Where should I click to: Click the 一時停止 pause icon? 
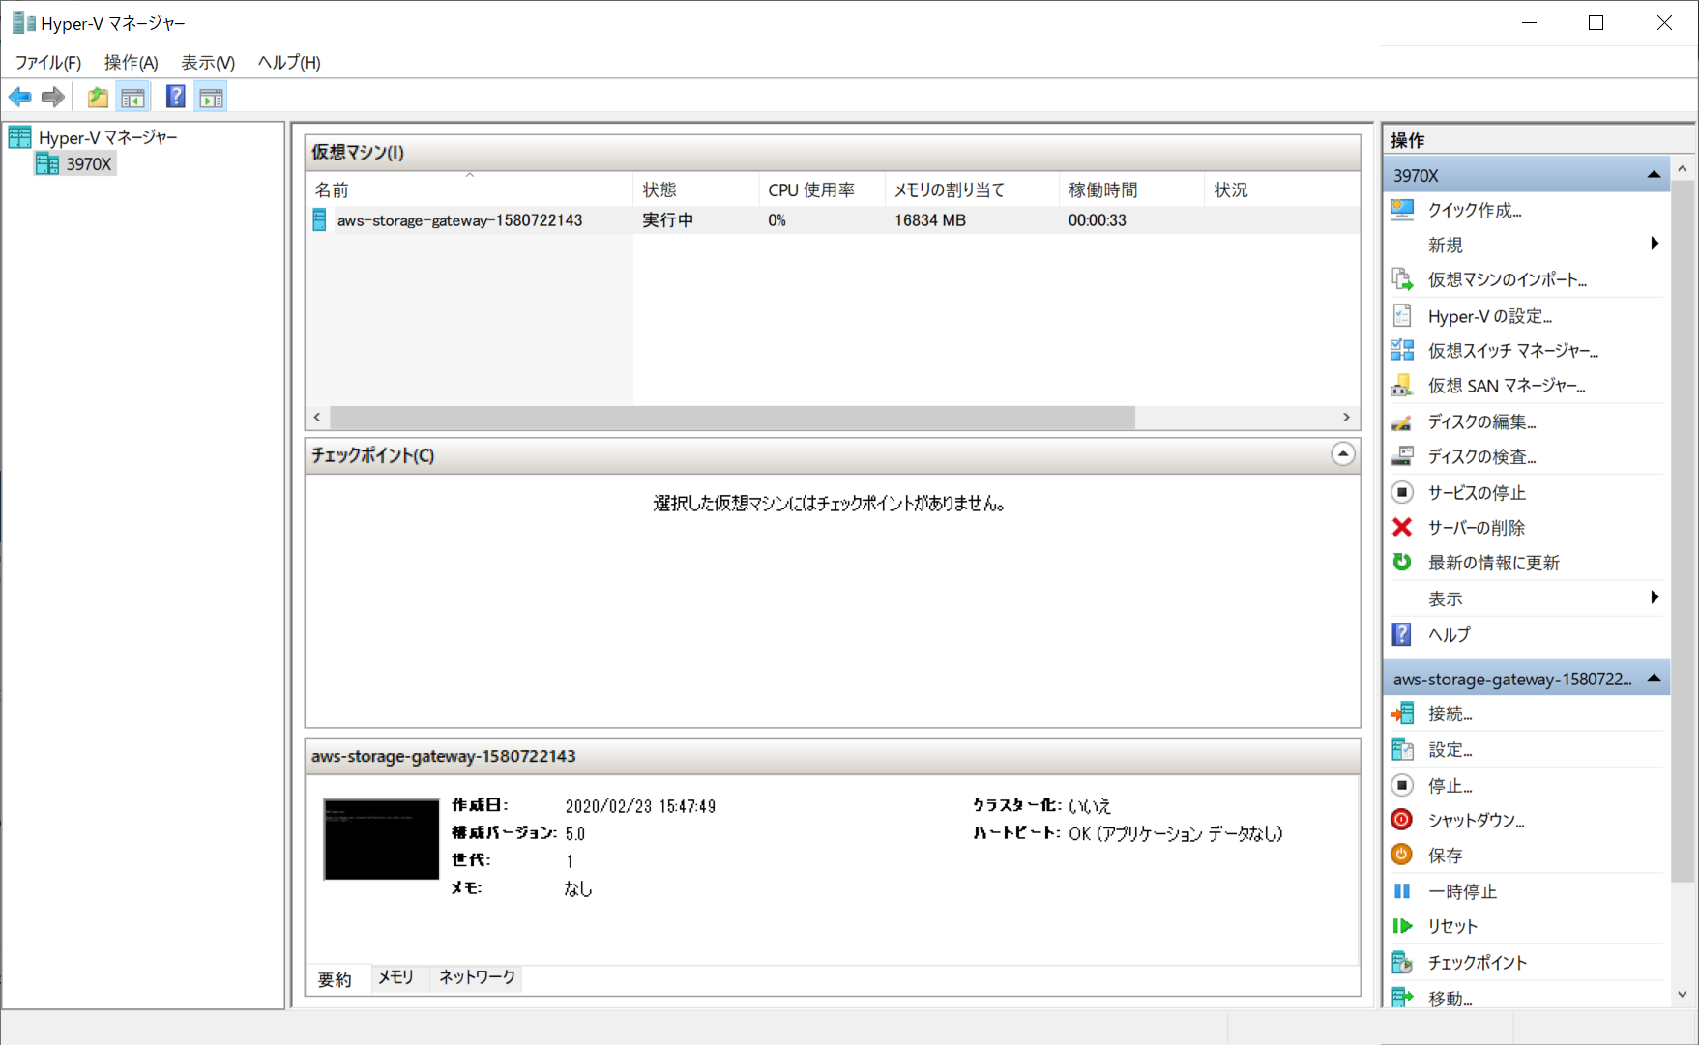[1402, 891]
